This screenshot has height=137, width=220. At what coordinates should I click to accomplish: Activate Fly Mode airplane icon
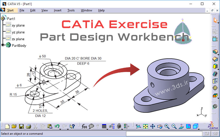(138, 127)
